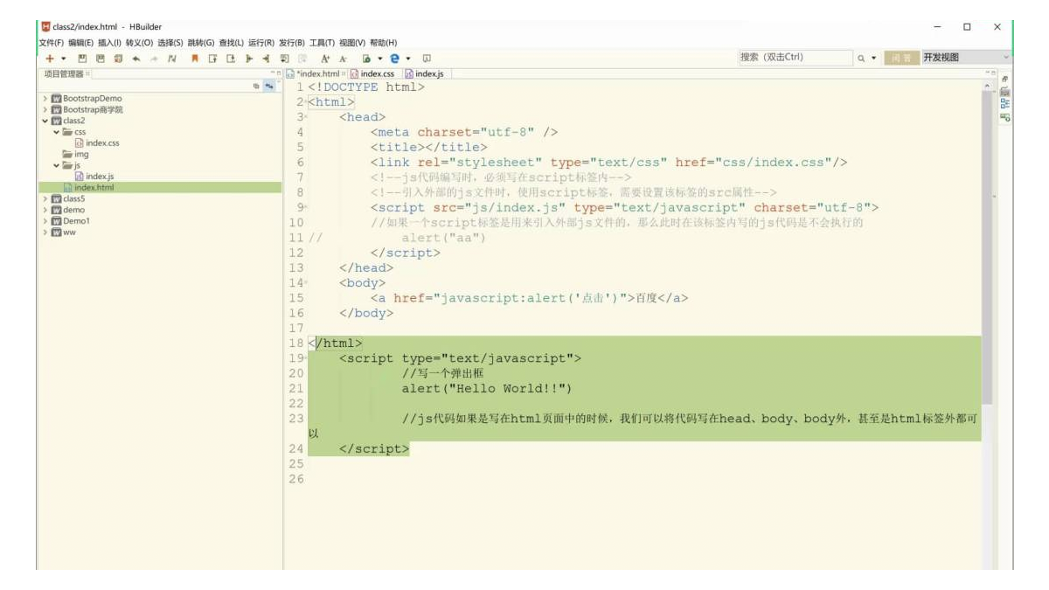Open the 文件(F) menu
This screenshot has height=590, width=1049.
(x=52, y=42)
